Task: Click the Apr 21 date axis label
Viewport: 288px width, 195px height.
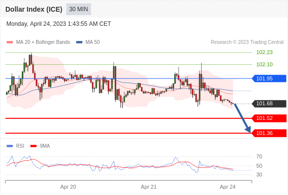Action: coord(148,187)
